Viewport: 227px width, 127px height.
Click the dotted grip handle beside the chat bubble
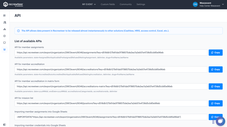[x=213, y=121]
